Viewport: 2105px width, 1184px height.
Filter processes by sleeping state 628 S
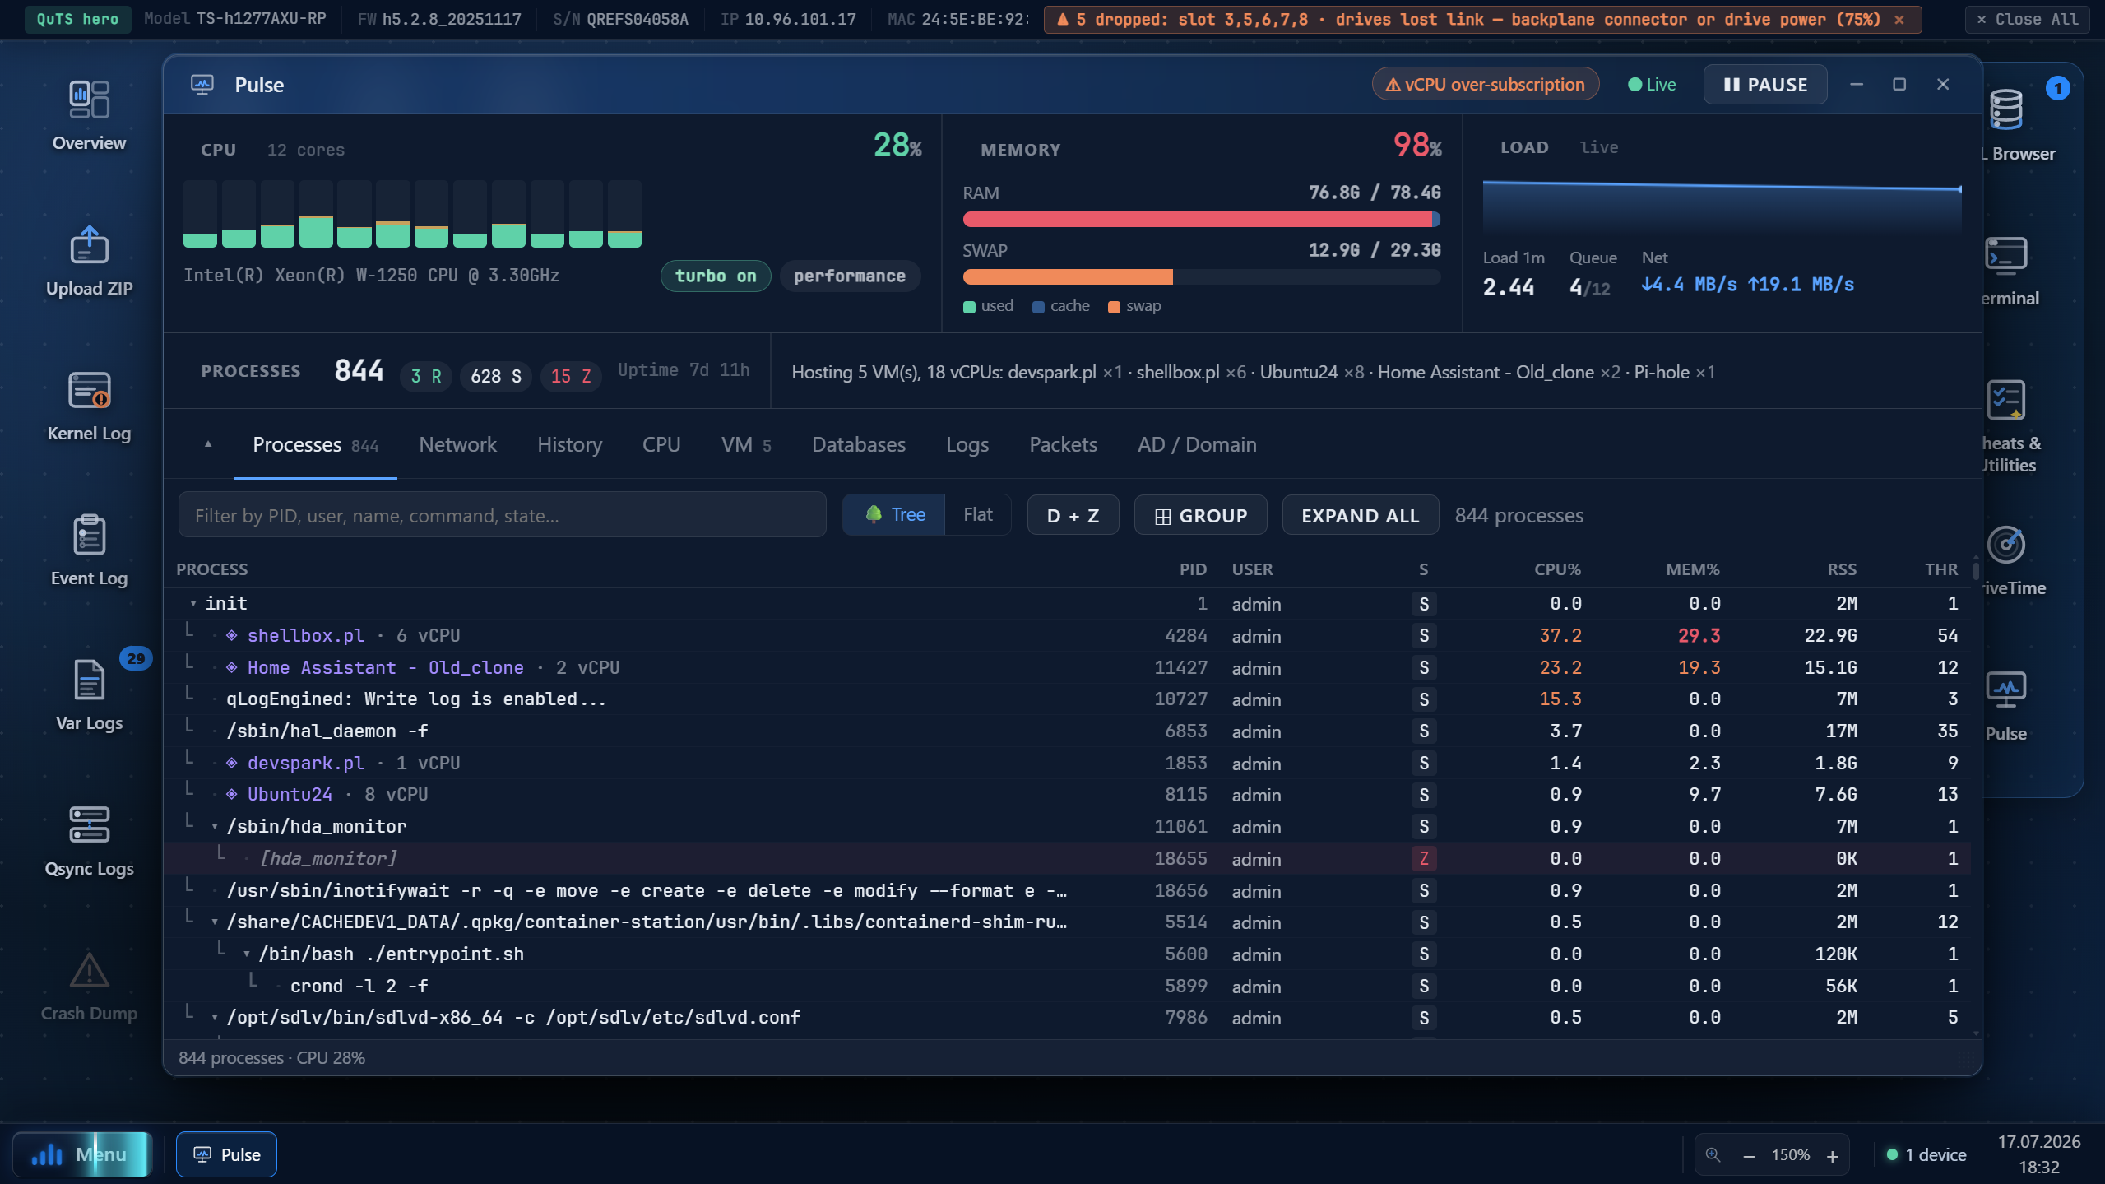(x=496, y=376)
